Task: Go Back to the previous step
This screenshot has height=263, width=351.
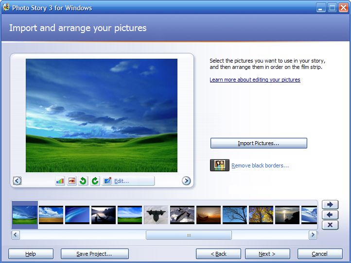Action: (x=218, y=254)
